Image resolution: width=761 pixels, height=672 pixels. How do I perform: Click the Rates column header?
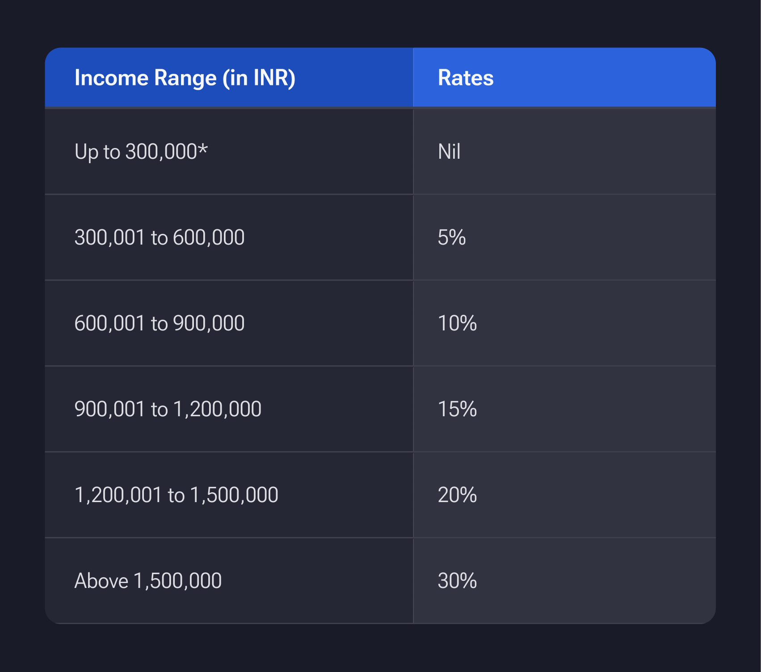point(465,78)
